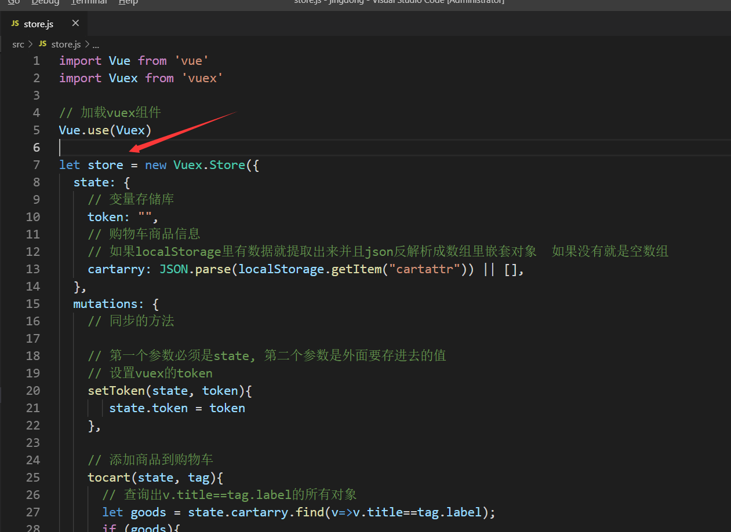Click the comment "// 加载vuex组件"
The height and width of the screenshot is (532, 731).
[110, 113]
